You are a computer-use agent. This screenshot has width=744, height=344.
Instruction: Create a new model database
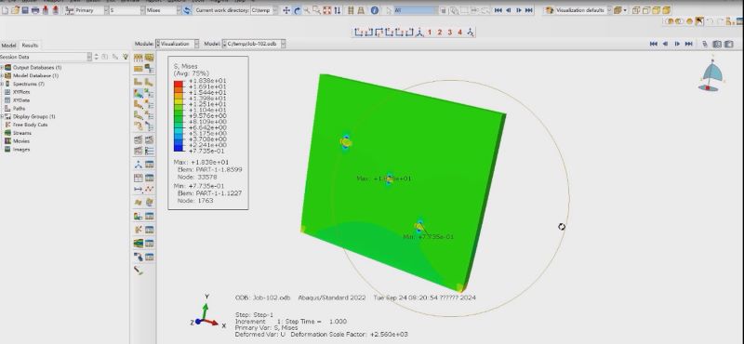point(6,10)
